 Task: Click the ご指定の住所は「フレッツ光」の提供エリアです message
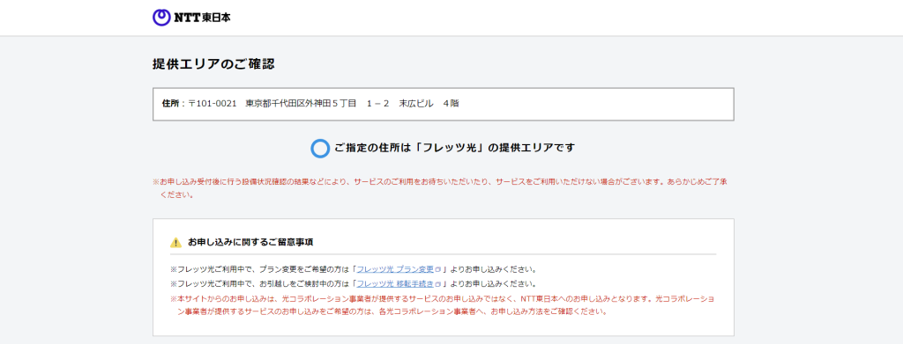pyautogui.click(x=454, y=148)
